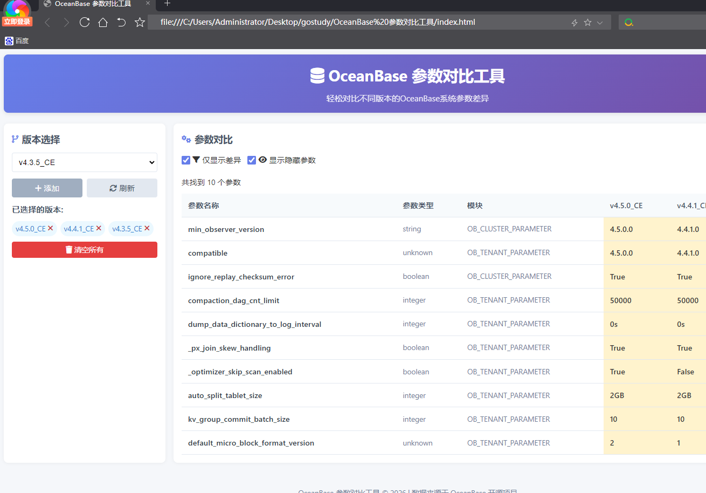Click the 立即登录 browser logo
Viewport: 706px width, 493px height.
point(17,13)
